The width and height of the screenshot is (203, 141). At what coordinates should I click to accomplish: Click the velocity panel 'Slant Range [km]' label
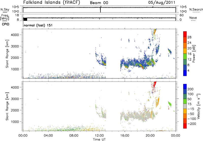tap(7, 106)
